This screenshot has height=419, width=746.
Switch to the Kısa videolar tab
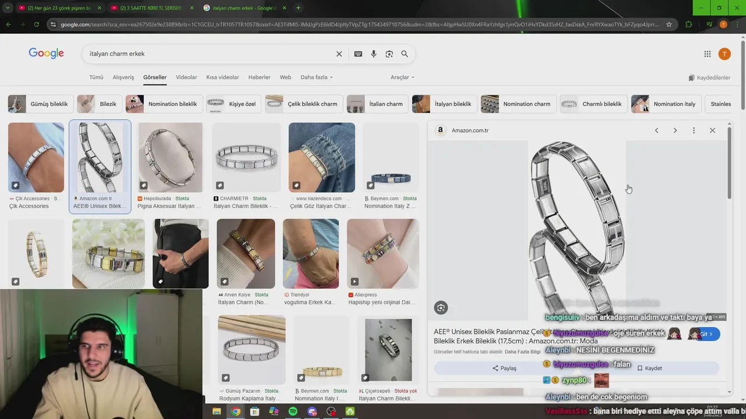click(223, 77)
